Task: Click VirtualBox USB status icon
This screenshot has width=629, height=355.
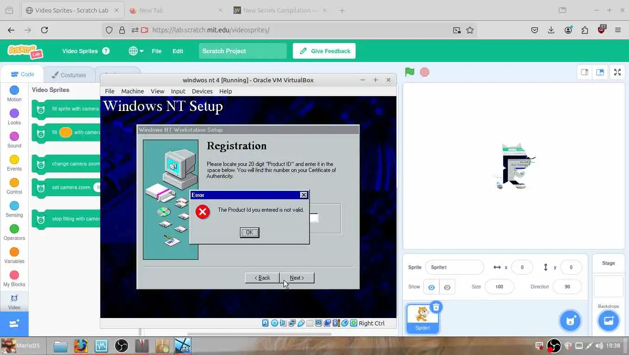Action: pos(301,323)
